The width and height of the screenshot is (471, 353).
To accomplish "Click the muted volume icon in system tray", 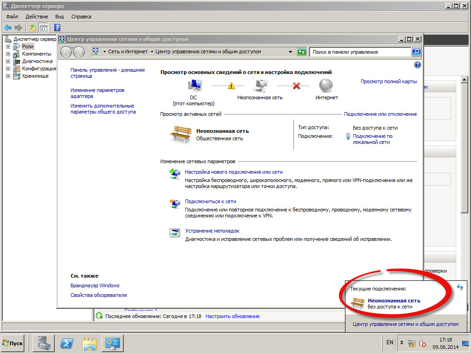I will point(422,343).
